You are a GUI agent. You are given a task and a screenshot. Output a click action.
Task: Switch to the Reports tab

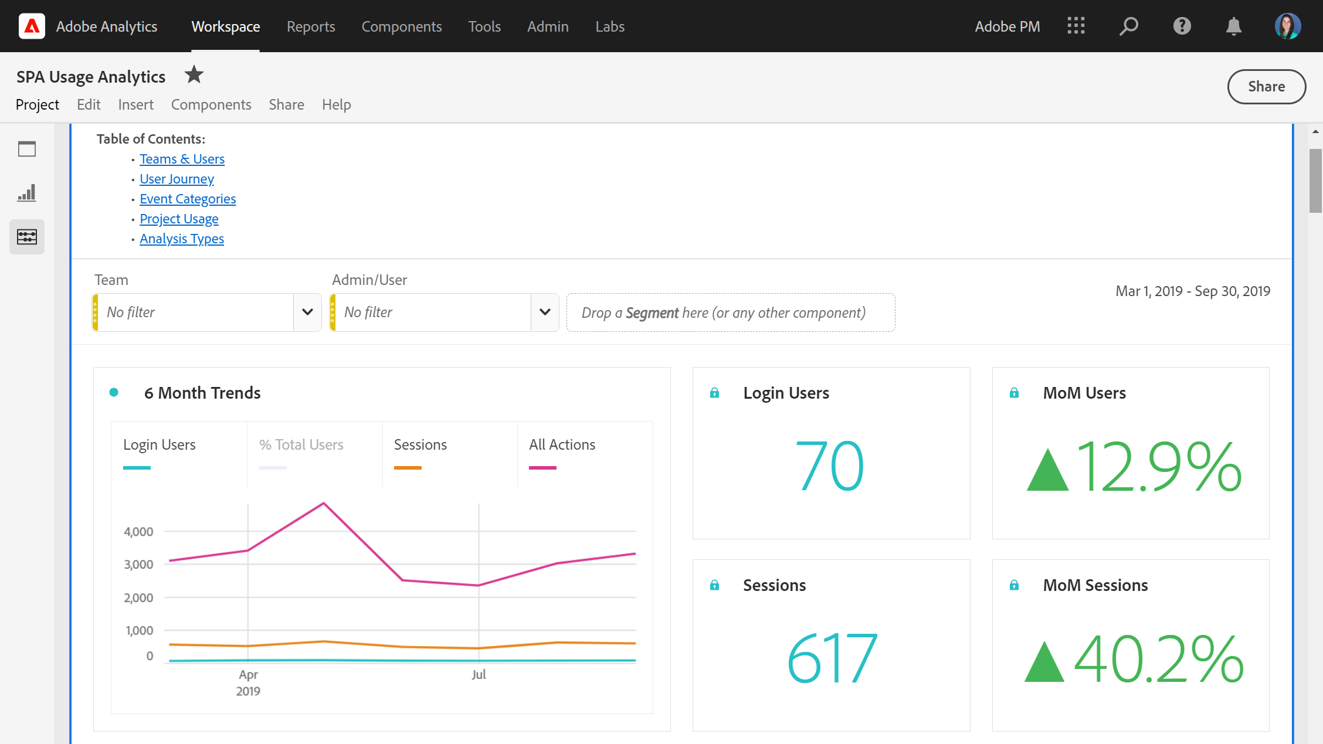tap(311, 26)
